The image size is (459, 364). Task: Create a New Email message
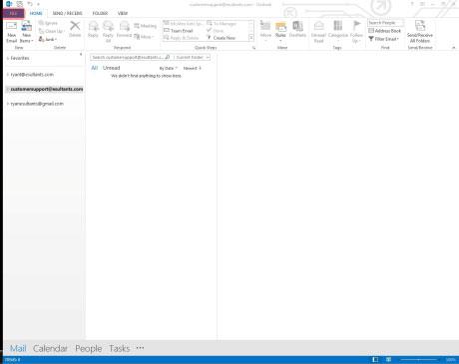coord(11,32)
